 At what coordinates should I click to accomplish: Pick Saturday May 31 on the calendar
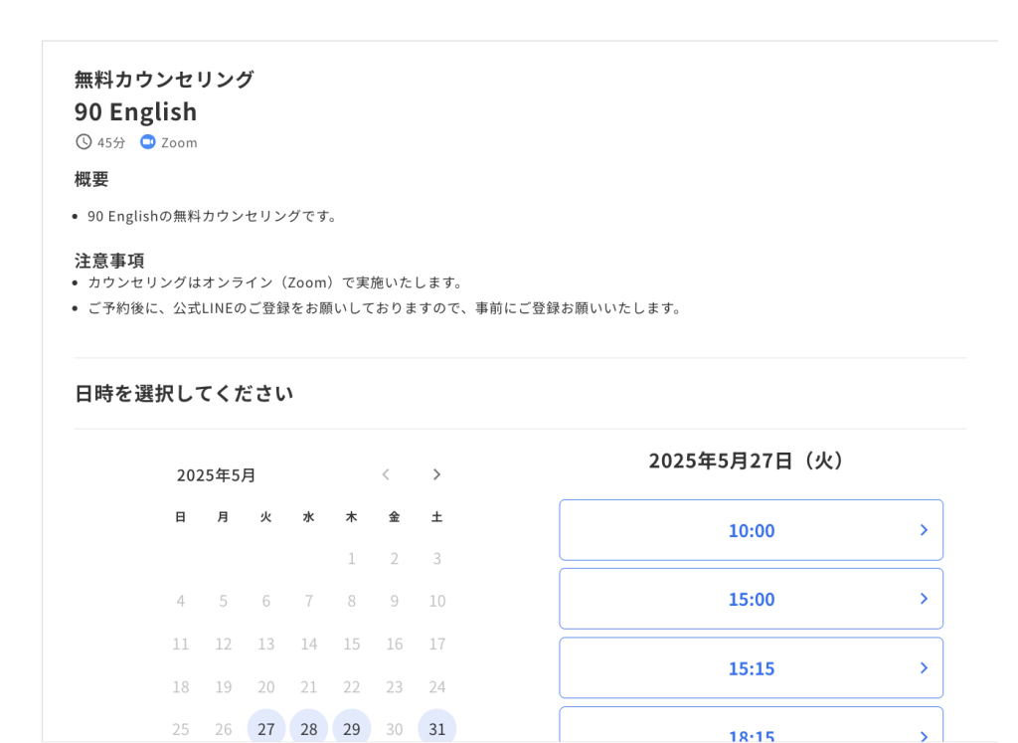[x=437, y=728]
